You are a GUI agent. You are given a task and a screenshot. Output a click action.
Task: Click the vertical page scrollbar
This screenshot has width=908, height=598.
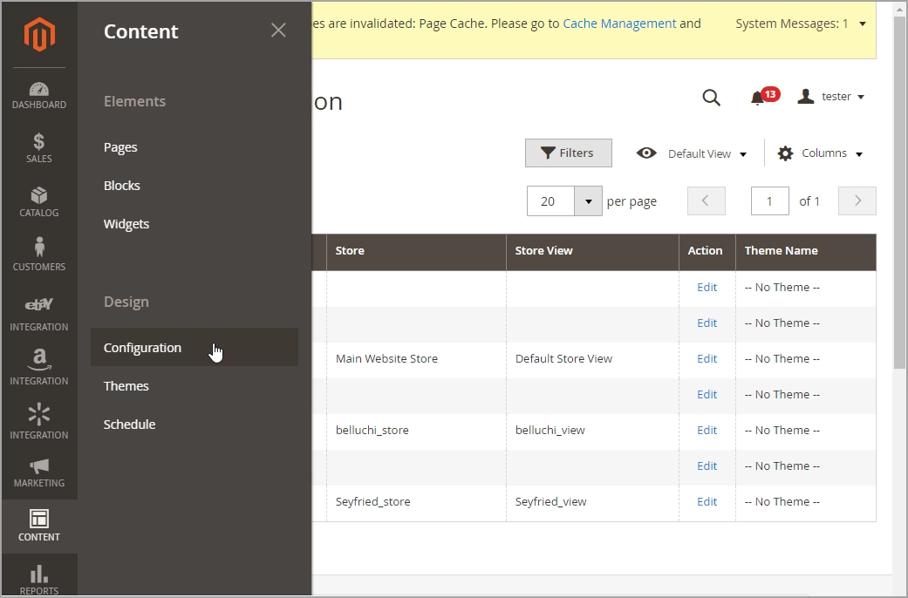(899, 191)
